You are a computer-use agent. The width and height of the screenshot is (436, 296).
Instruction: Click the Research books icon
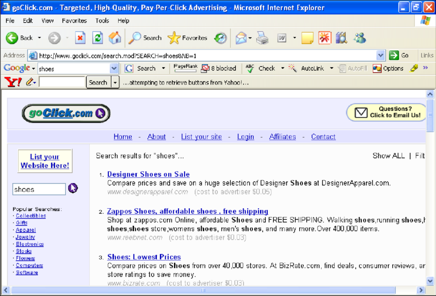pyautogui.click(x=341, y=38)
